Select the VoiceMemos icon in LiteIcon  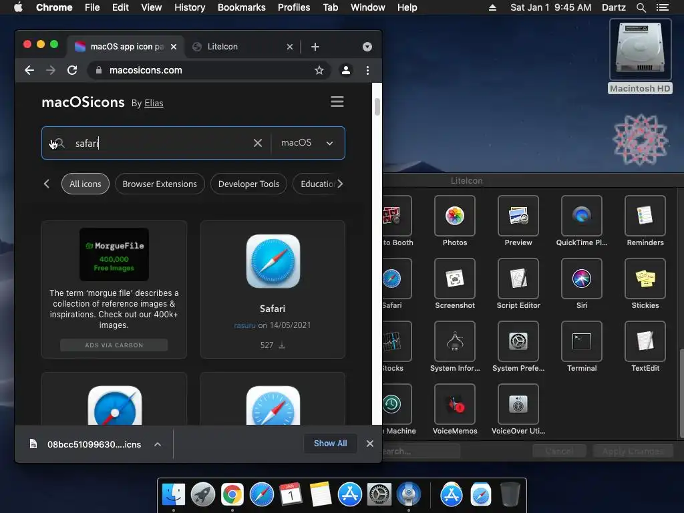click(x=454, y=404)
